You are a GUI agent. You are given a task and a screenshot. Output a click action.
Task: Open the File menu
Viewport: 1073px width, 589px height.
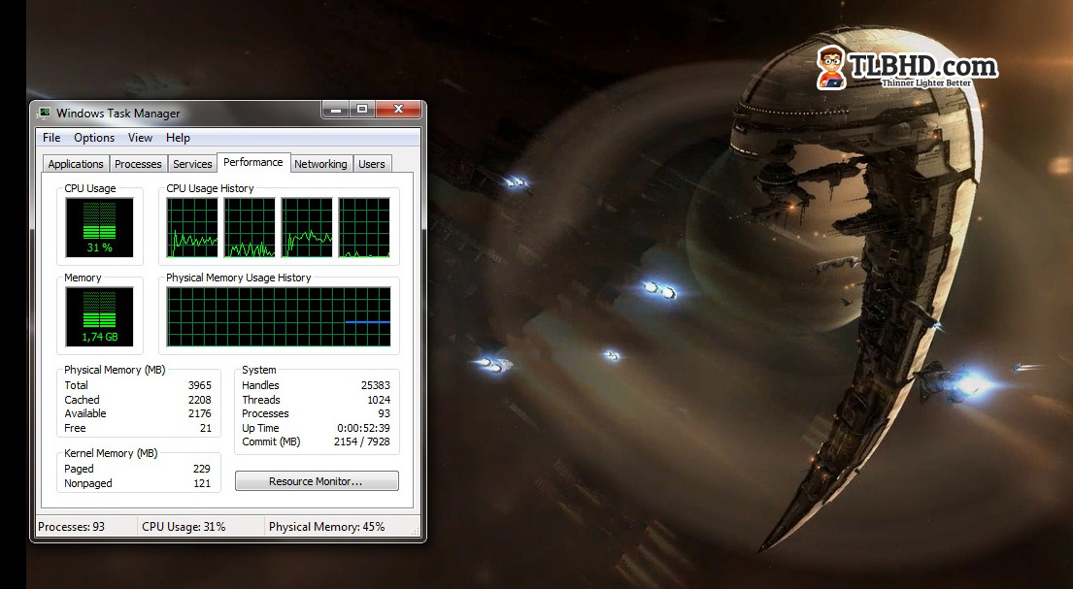click(51, 138)
